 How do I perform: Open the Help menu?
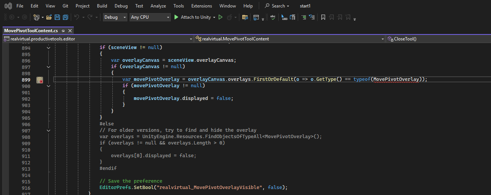(248, 6)
